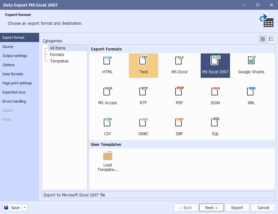This screenshot has height=214, width=278.
Task: Select Formats category in tree
Action: coord(57,54)
